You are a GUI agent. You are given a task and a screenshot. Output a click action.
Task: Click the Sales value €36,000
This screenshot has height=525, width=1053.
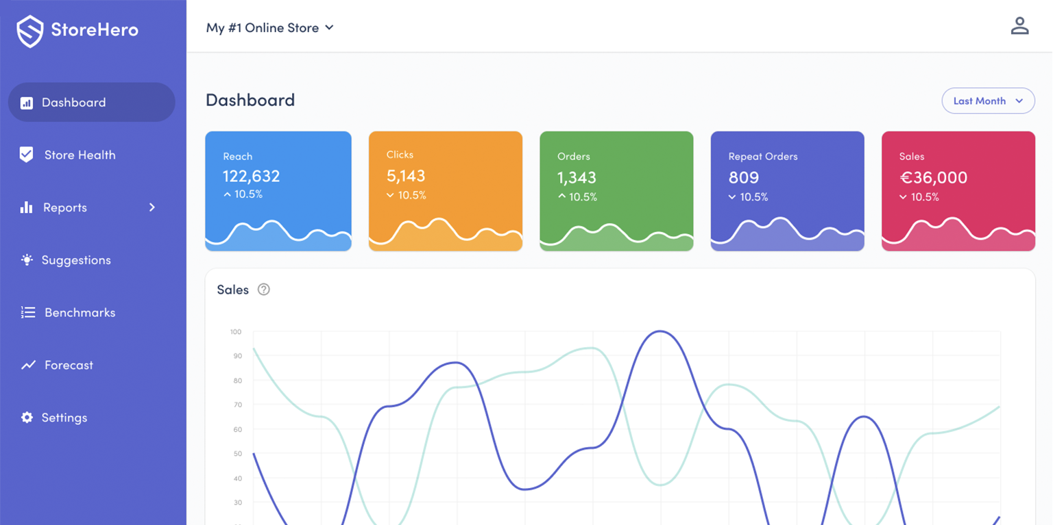tap(933, 177)
